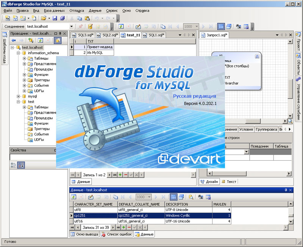
Task: Open the База данных menu
Action: pos(54,11)
